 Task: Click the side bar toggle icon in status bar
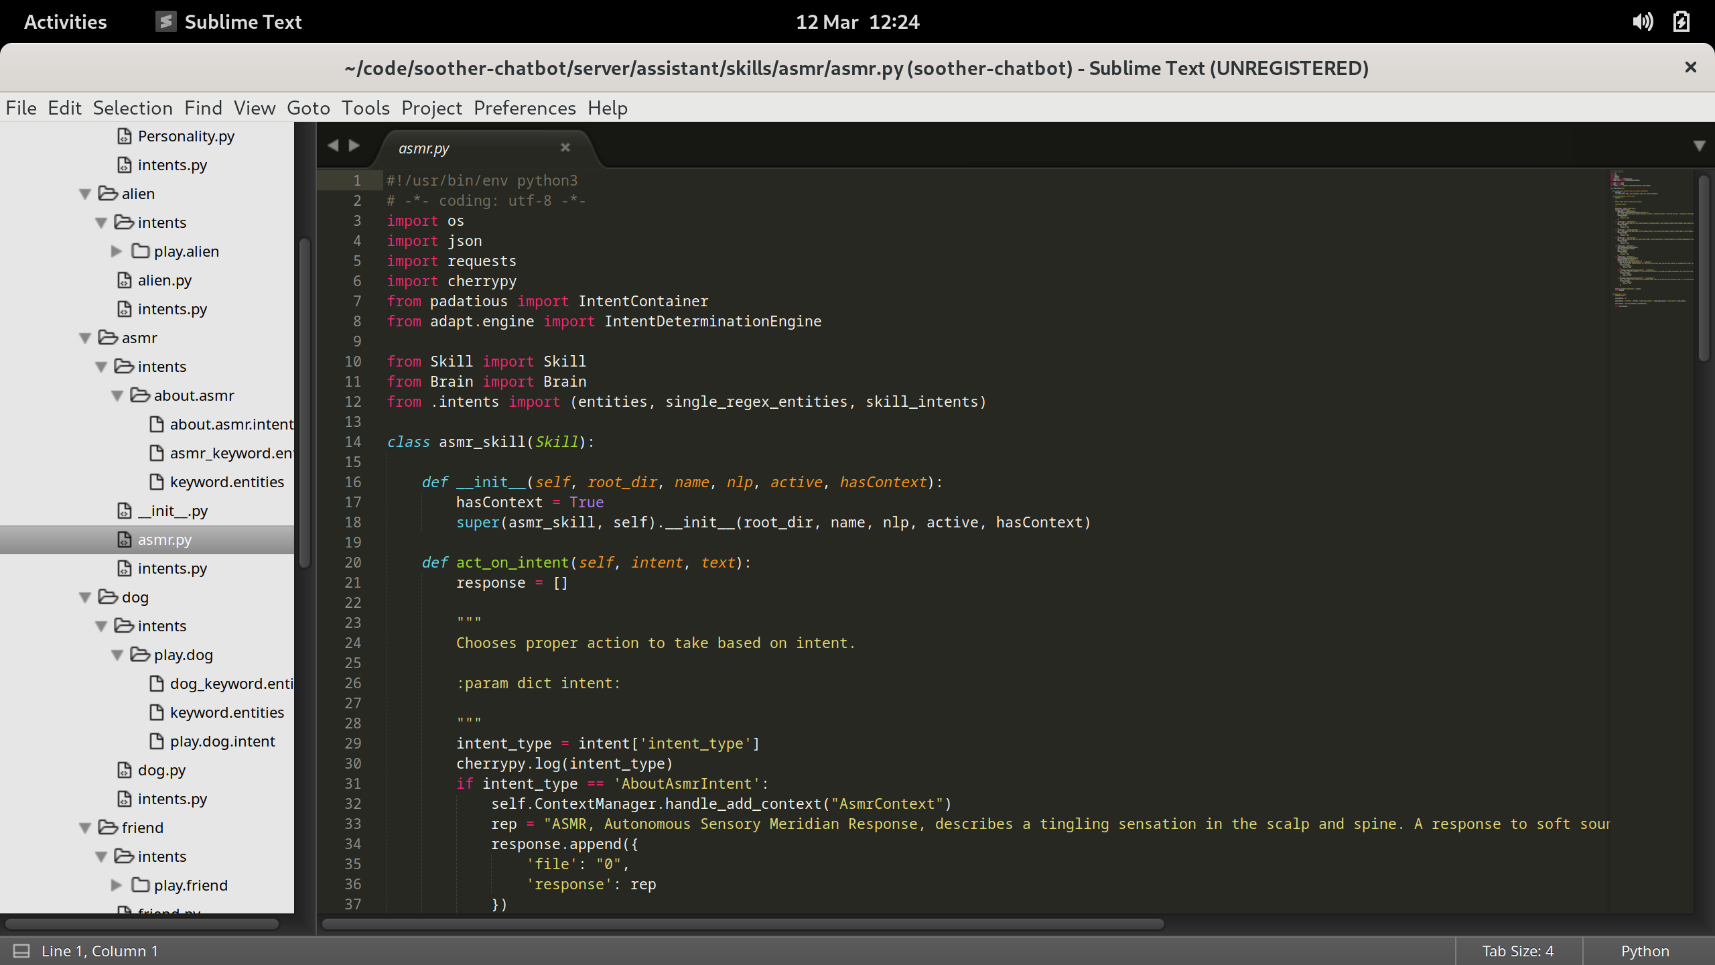[21, 951]
